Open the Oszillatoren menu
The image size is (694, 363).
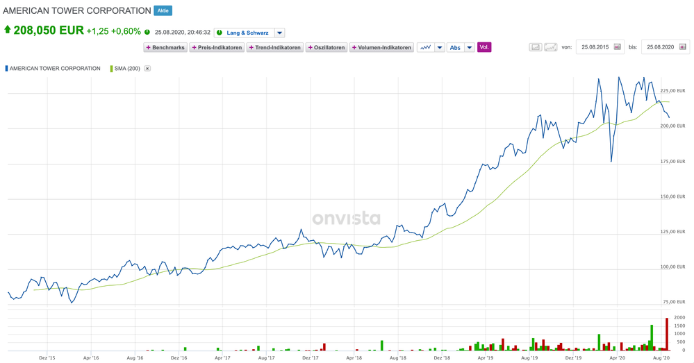[327, 47]
